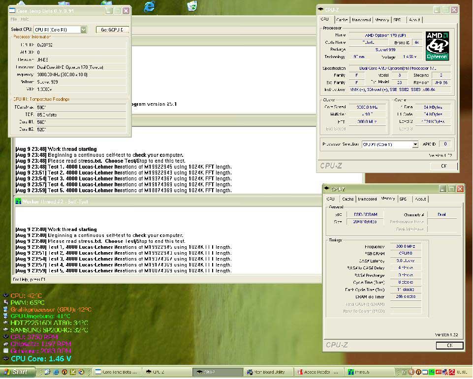The width and height of the screenshot is (473, 379).
Task: Click the CPU 3750 RPM fan icon
Action: [5, 337]
